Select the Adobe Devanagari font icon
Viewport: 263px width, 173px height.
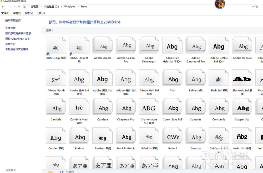coord(149,45)
